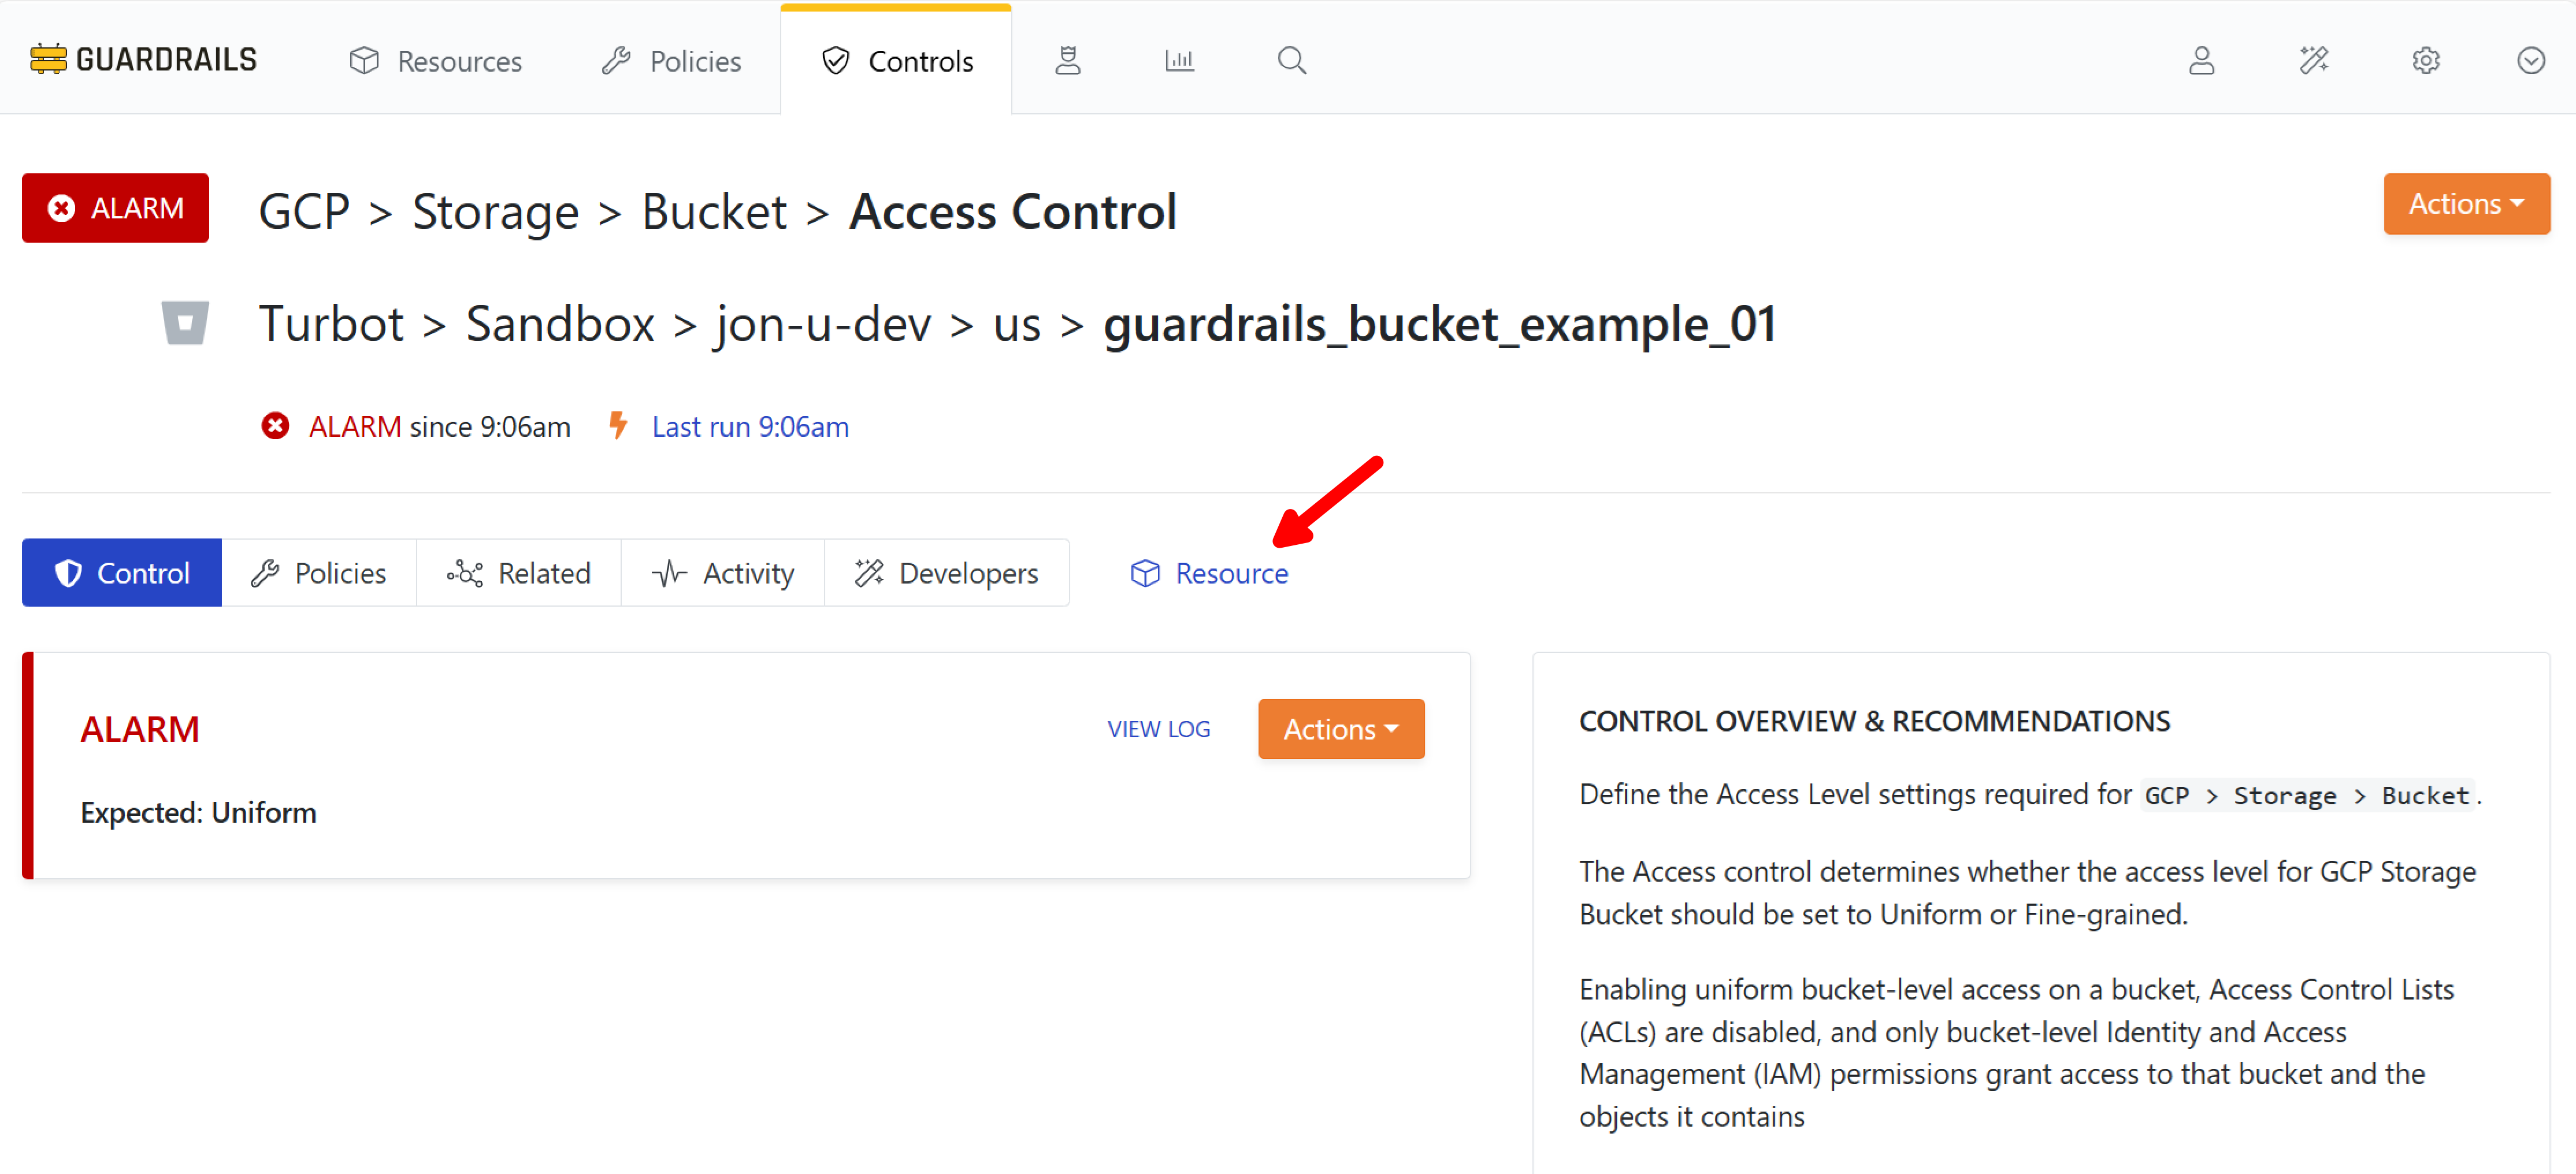This screenshot has width=2576, height=1174.
Task: Open the chevron dropdown at top right
Action: coord(2532,60)
